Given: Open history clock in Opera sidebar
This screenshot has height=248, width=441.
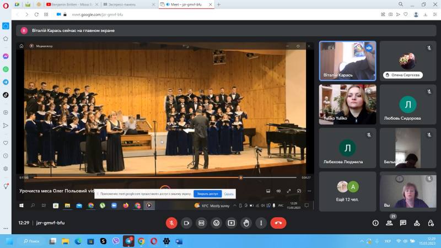Looking at the screenshot, I should 6,156.
